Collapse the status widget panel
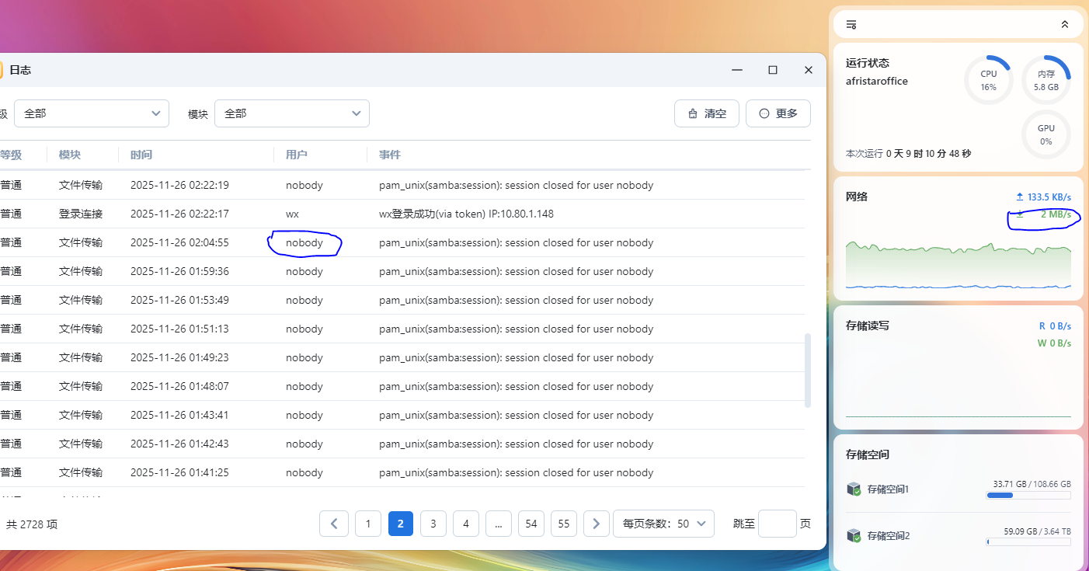This screenshot has width=1089, height=571. point(1064,25)
